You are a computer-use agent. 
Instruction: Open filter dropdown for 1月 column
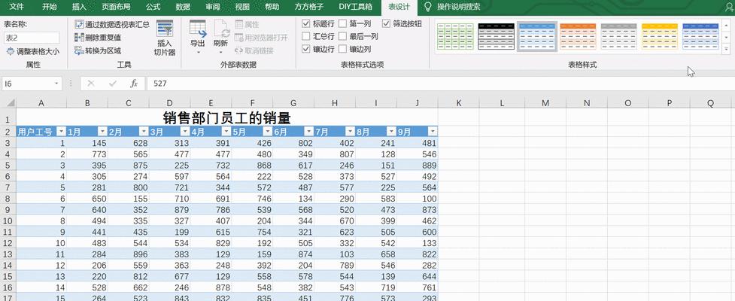click(x=102, y=132)
